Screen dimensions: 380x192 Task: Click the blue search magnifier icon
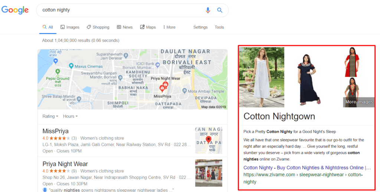coord(220,10)
